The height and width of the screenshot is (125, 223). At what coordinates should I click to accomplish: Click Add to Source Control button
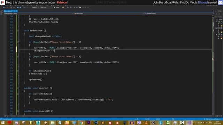213,119
